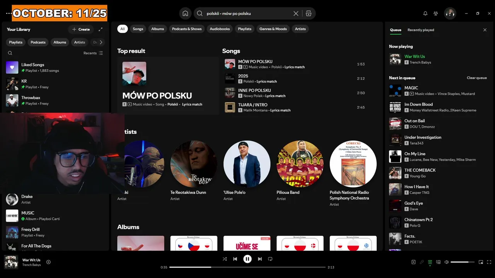Viewport: 495px width, 278px height.
Task: Switch to Recently played tab
Action: (x=421, y=30)
